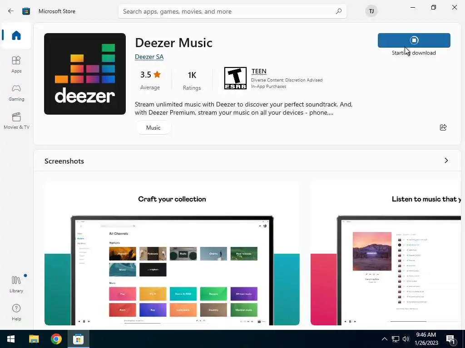Open File Explorer from the taskbar
465x348 pixels.
[x=34, y=339]
